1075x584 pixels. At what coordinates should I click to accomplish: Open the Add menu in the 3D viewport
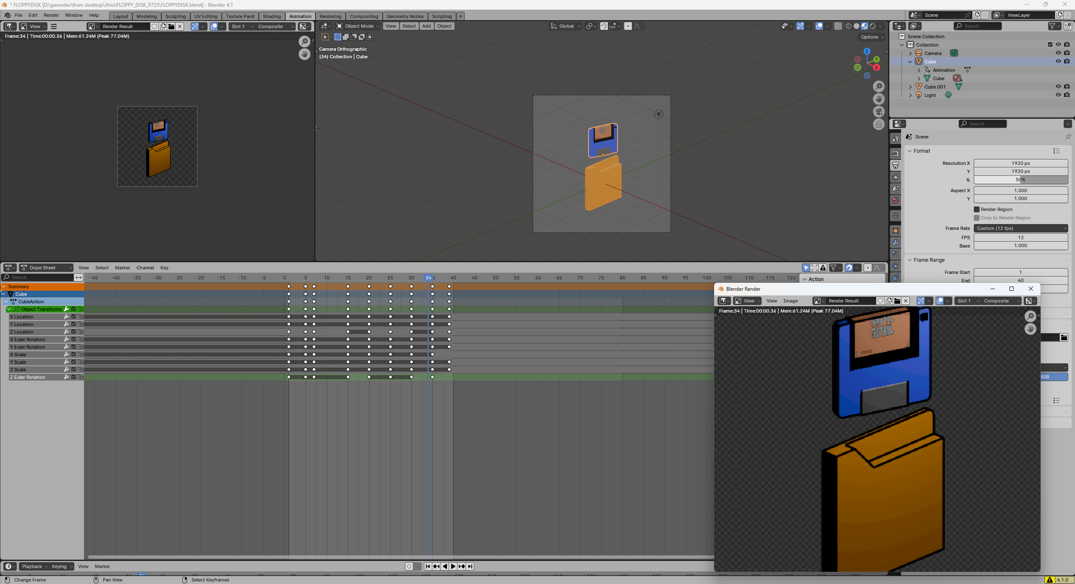pos(426,26)
